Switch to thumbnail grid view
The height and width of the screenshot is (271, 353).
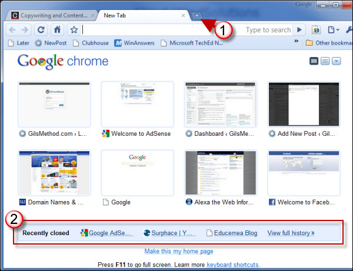click(314, 61)
